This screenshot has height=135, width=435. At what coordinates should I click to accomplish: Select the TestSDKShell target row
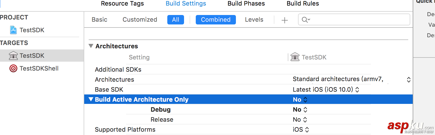click(x=39, y=68)
